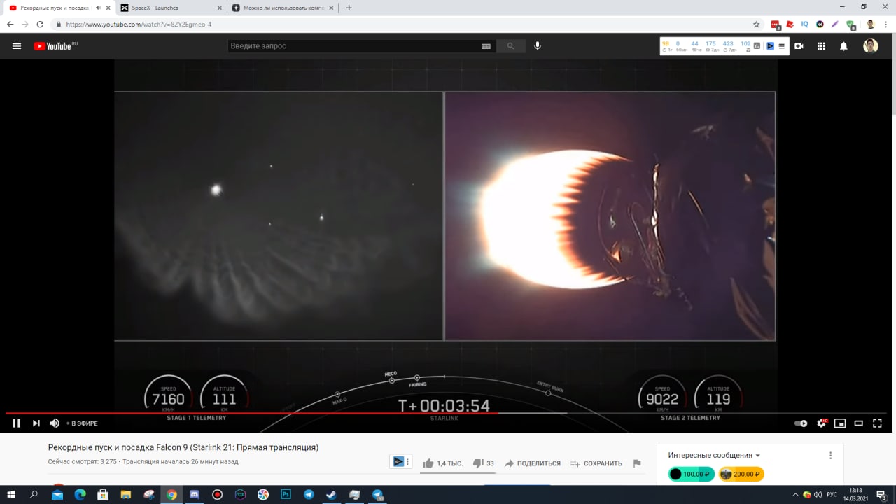Enter fullscreen mode
Image resolution: width=896 pixels, height=504 pixels.
pyautogui.click(x=877, y=423)
